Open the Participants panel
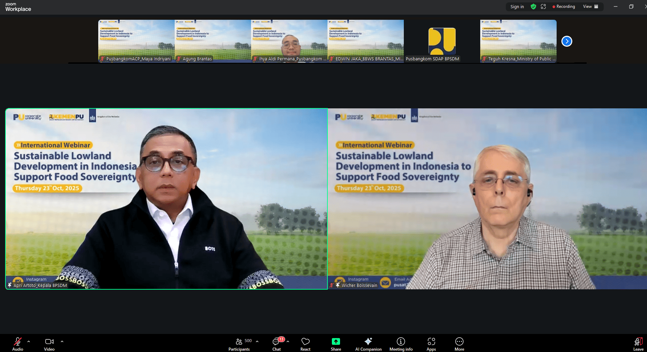Viewport: 647px width, 352px height. point(239,343)
